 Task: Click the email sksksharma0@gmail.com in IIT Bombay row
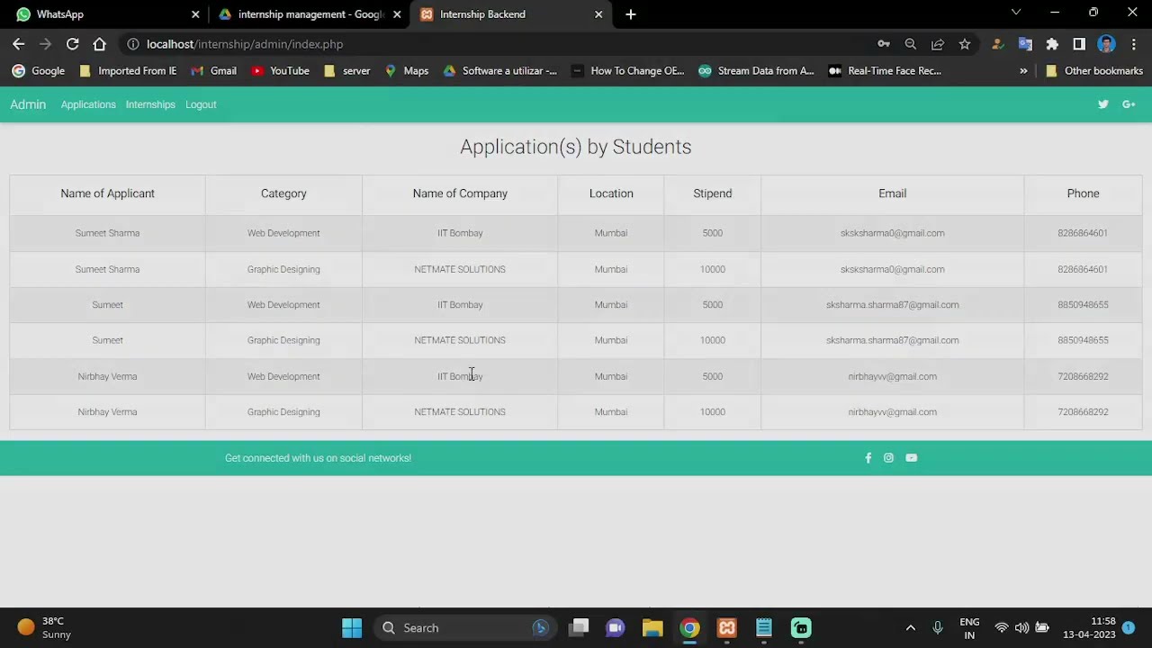click(892, 233)
